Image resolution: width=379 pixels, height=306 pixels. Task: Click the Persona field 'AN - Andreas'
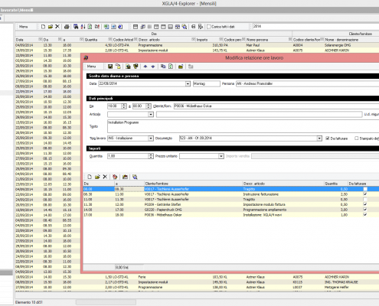click(x=307, y=83)
